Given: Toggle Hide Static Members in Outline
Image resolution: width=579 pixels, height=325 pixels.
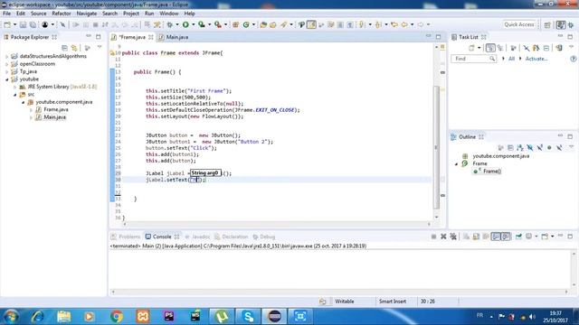Looking at the screenshot, I should [x=539, y=147].
